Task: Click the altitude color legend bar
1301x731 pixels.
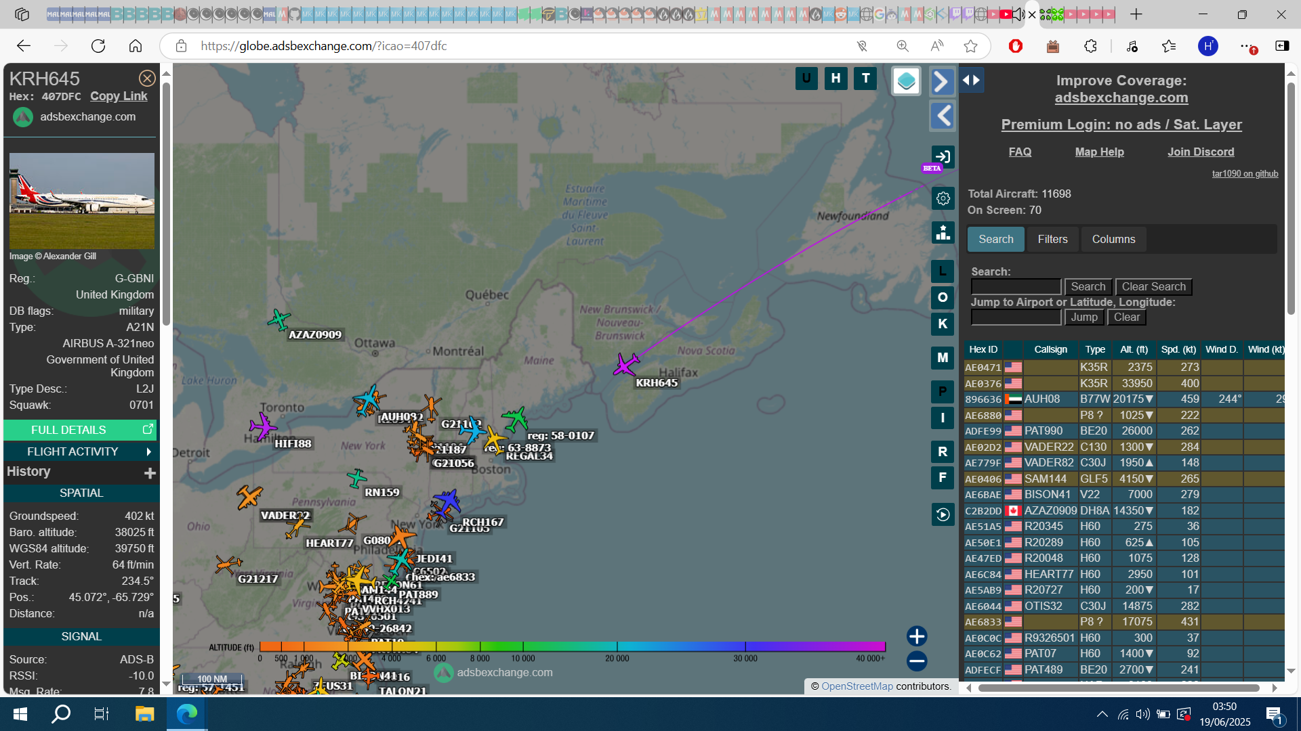Action: pyautogui.click(x=572, y=646)
